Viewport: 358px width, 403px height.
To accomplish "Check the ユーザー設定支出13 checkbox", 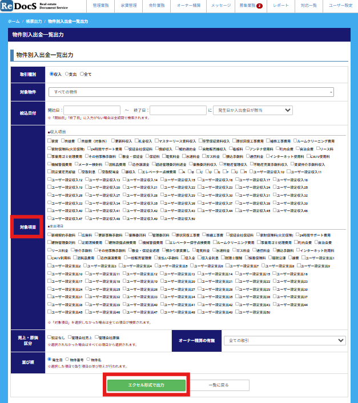I will coord(162,274).
